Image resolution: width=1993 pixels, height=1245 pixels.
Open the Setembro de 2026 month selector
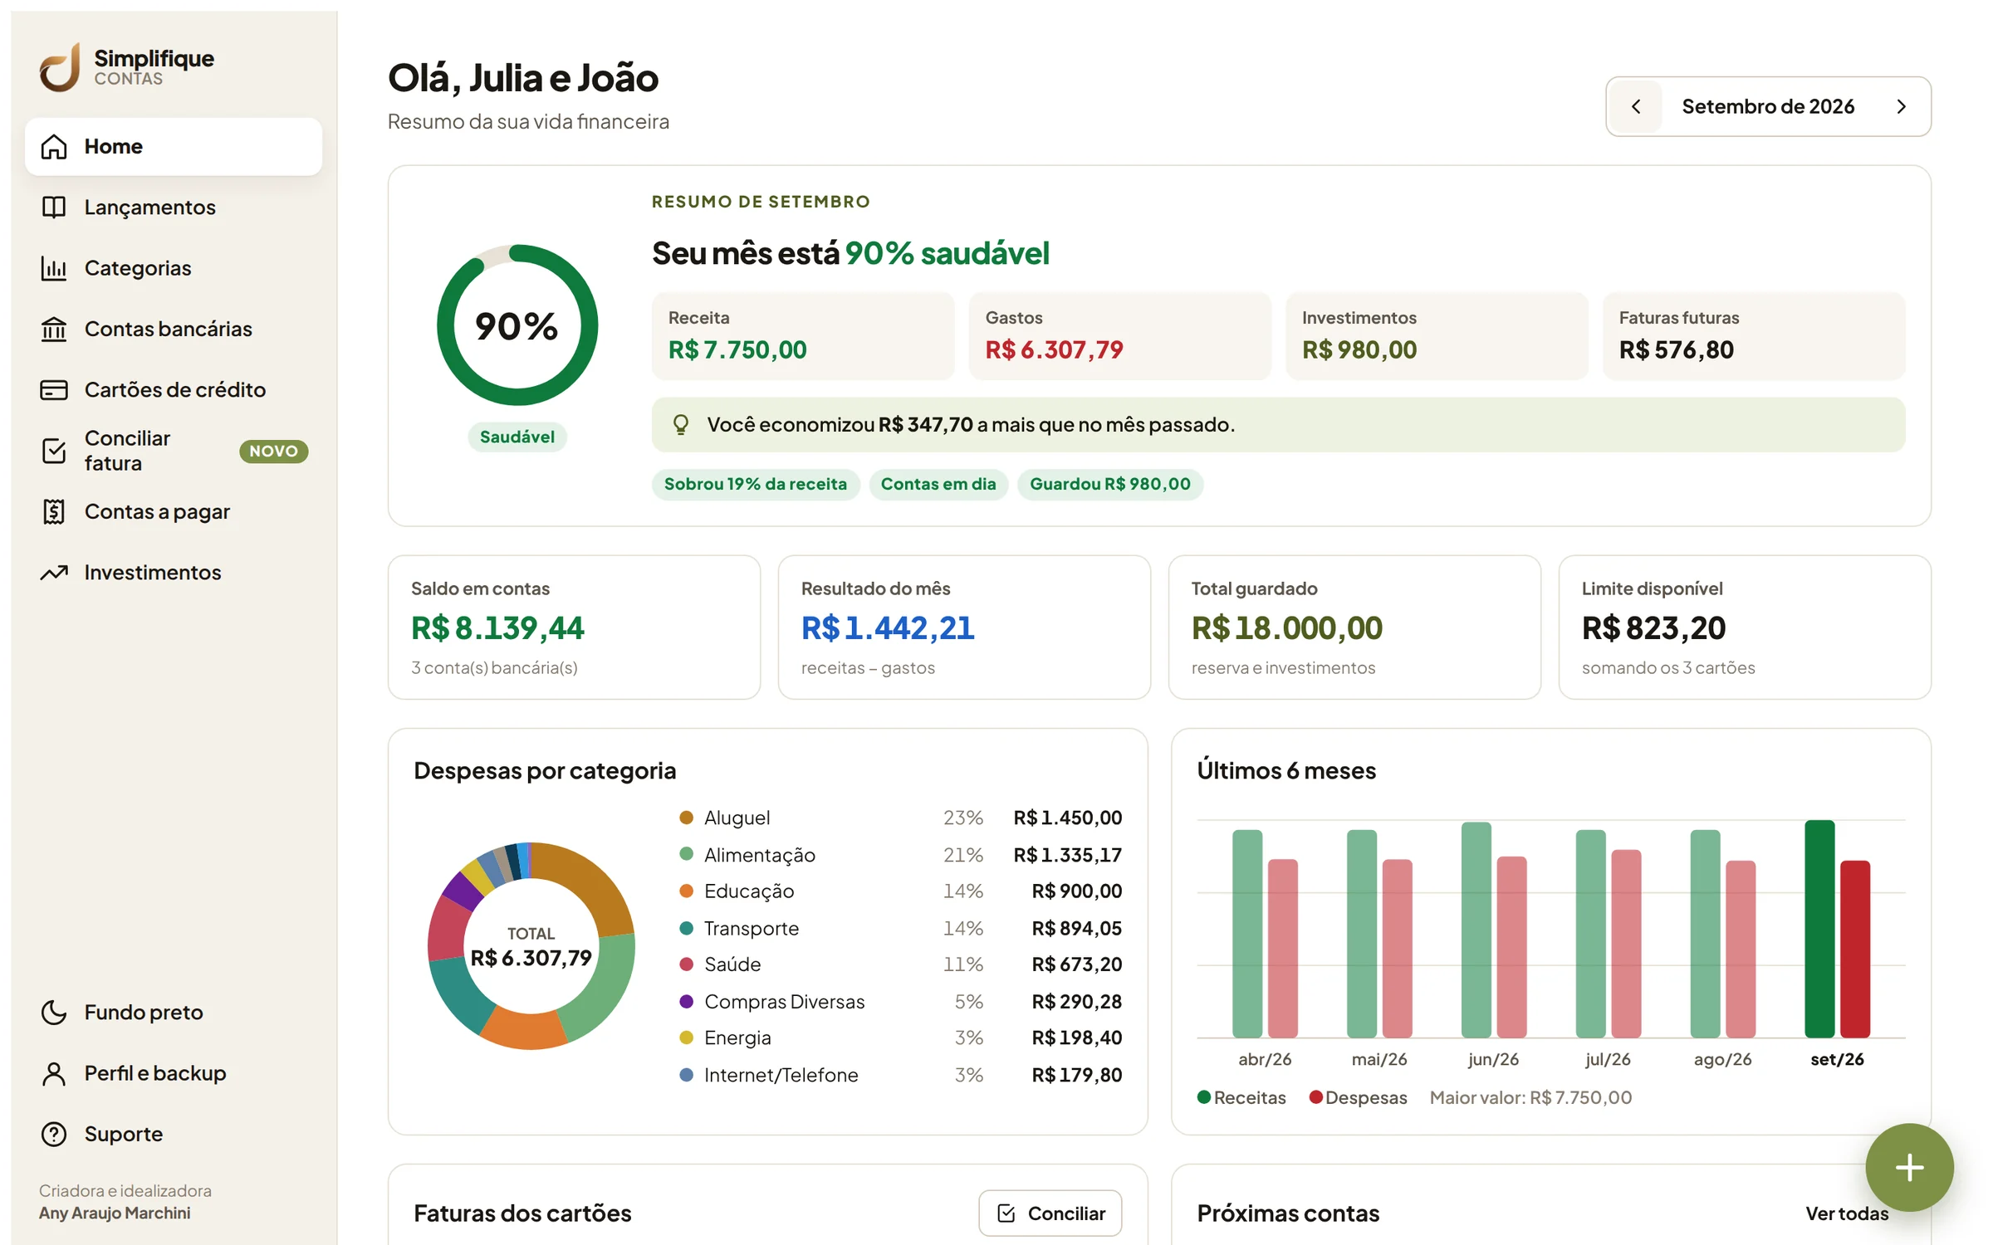point(1768,107)
